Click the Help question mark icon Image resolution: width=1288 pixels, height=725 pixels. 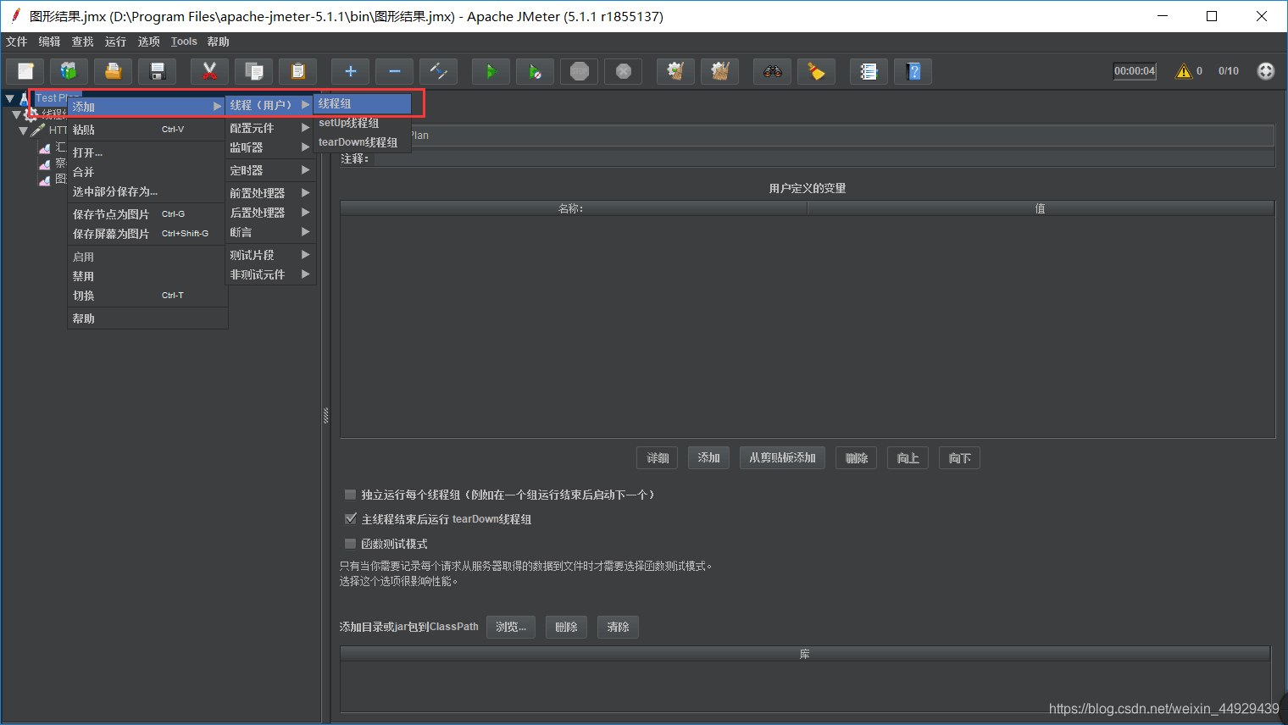click(913, 71)
